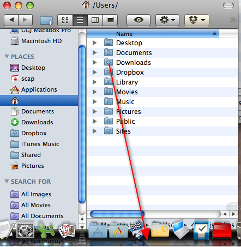Expand the Library folder disclosure triangle
The width and height of the screenshot is (241, 247).
[94, 82]
